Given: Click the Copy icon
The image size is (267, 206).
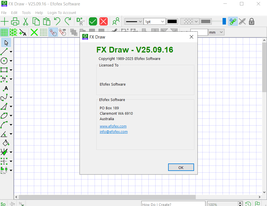Looking at the screenshot, I should (x=36, y=21).
